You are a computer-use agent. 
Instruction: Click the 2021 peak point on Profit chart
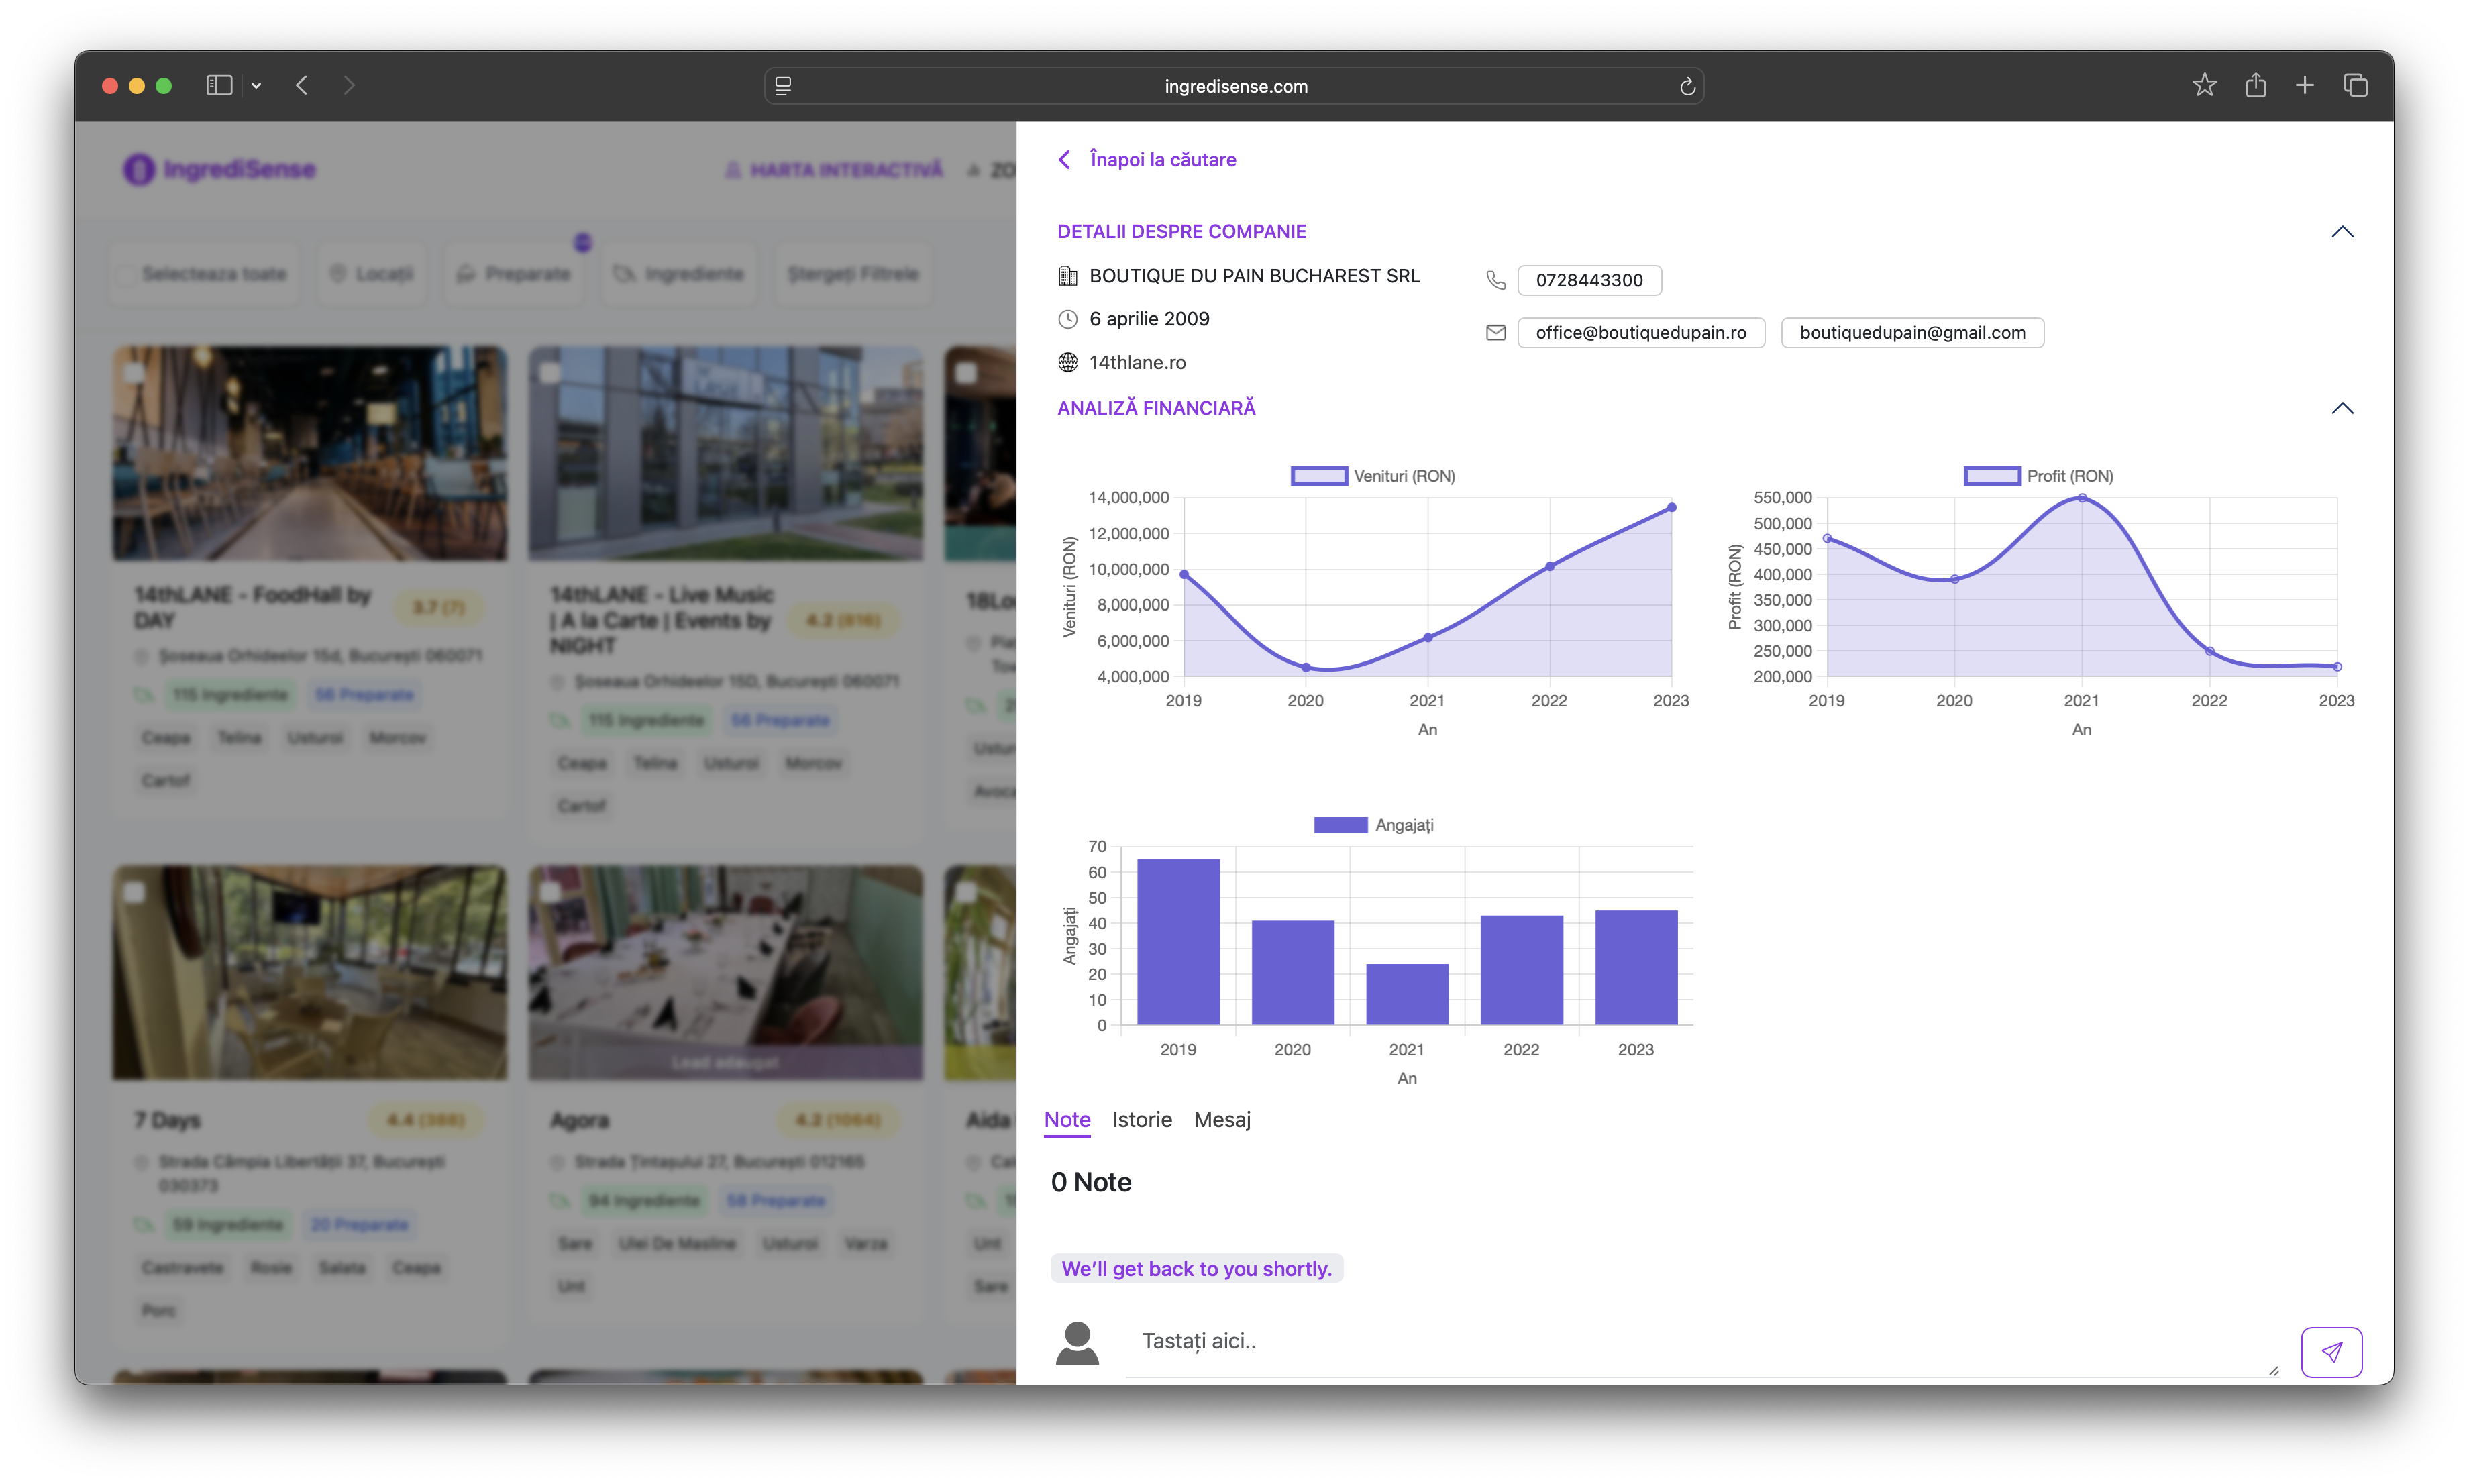click(2082, 498)
